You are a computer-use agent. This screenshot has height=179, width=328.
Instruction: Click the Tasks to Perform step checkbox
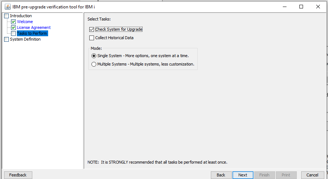14,33
